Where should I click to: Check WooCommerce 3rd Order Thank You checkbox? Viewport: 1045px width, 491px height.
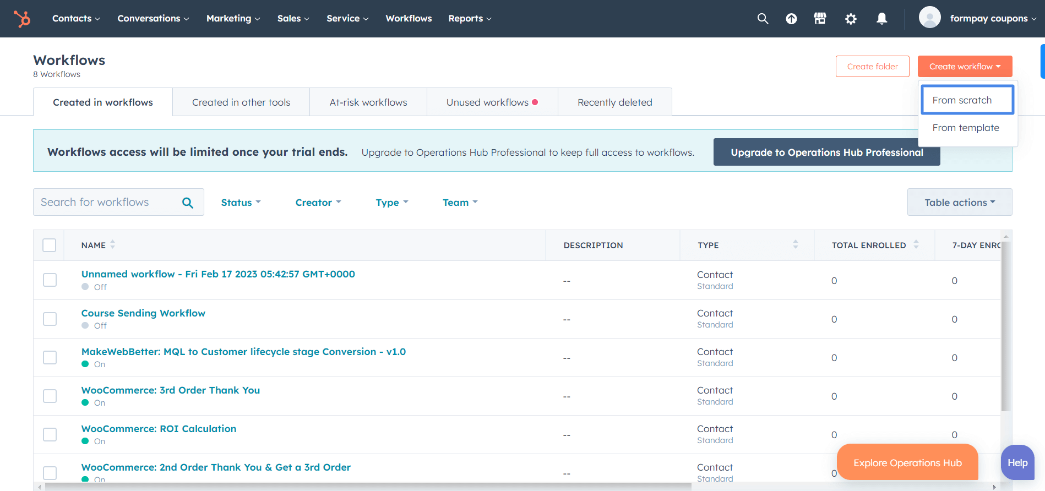coord(50,396)
